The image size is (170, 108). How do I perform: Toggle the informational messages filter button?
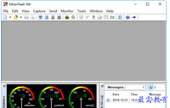tap(150, 87)
